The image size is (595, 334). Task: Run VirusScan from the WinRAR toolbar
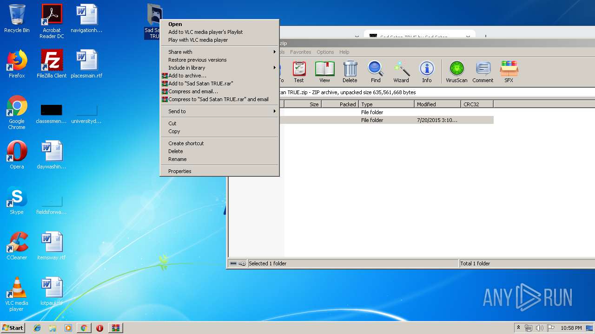(x=456, y=72)
